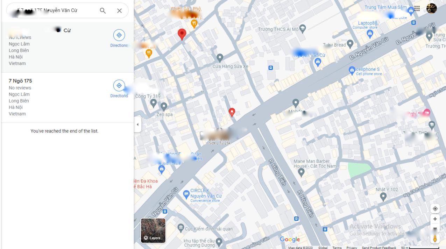The image size is (446, 249).
Task: Click the search input field
Action: tap(52, 11)
